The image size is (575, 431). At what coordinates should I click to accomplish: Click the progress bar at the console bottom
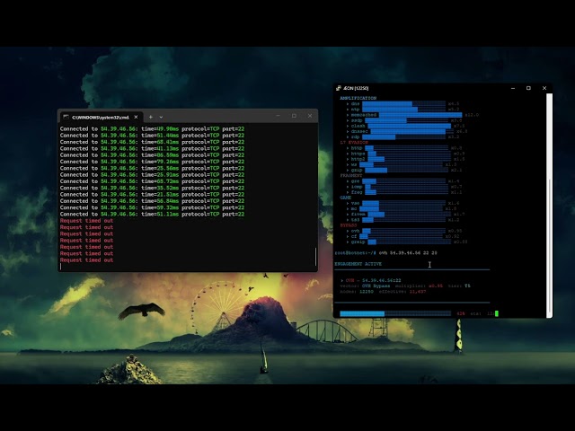click(395, 313)
